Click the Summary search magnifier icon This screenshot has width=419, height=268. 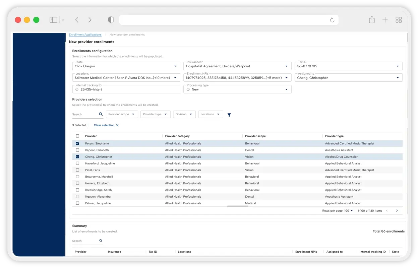pyautogui.click(x=101, y=241)
